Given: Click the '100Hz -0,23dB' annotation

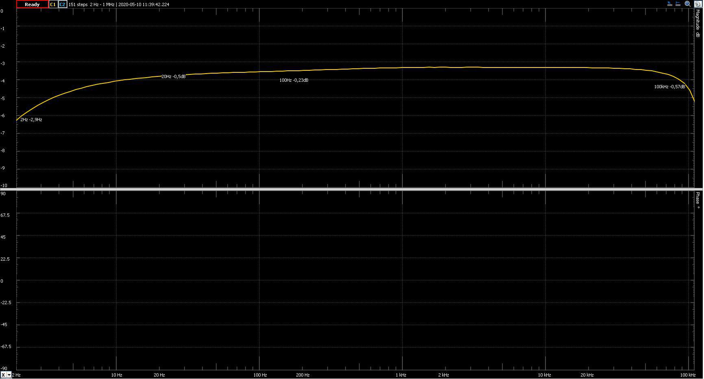Looking at the screenshot, I should coord(294,81).
